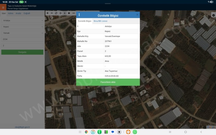216x135 pixels.
Task: Close the Öznitelik Bilgisi popup
Action: pos(137,15)
